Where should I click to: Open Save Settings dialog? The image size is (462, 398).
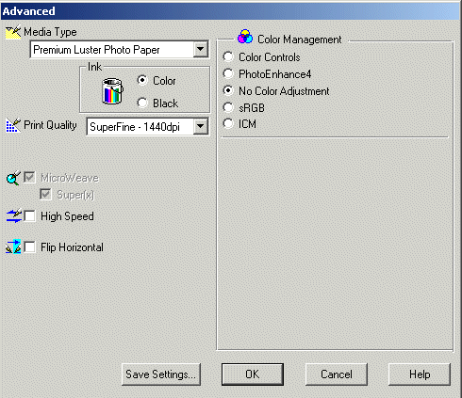click(161, 374)
